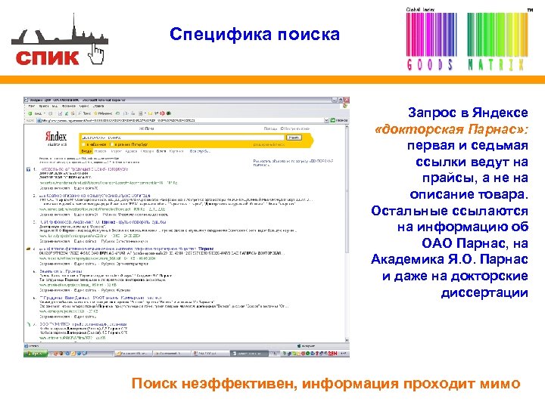545x408 pixels.
Task: Expand the address bar dropdown arrow
Action: click(326, 120)
